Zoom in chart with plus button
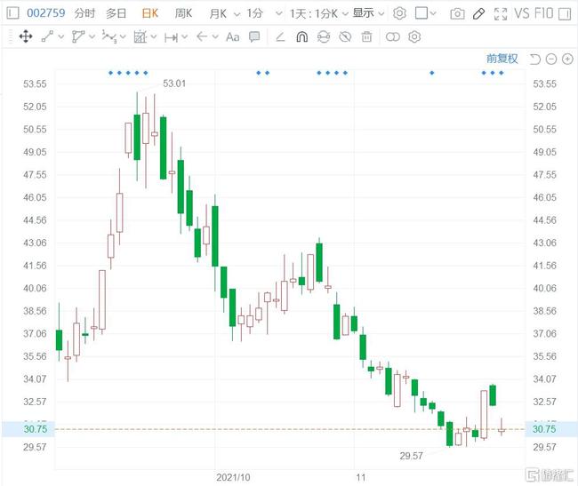The image size is (578, 486). click(x=567, y=59)
